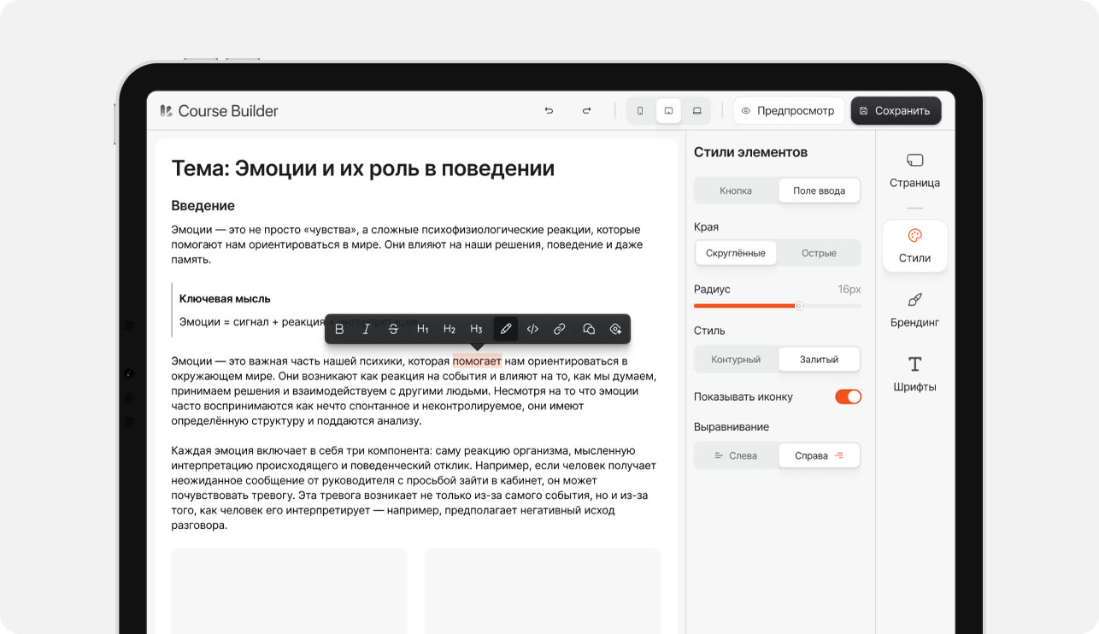
Task: Switch to the 'Кнопка' tab
Action: point(736,191)
